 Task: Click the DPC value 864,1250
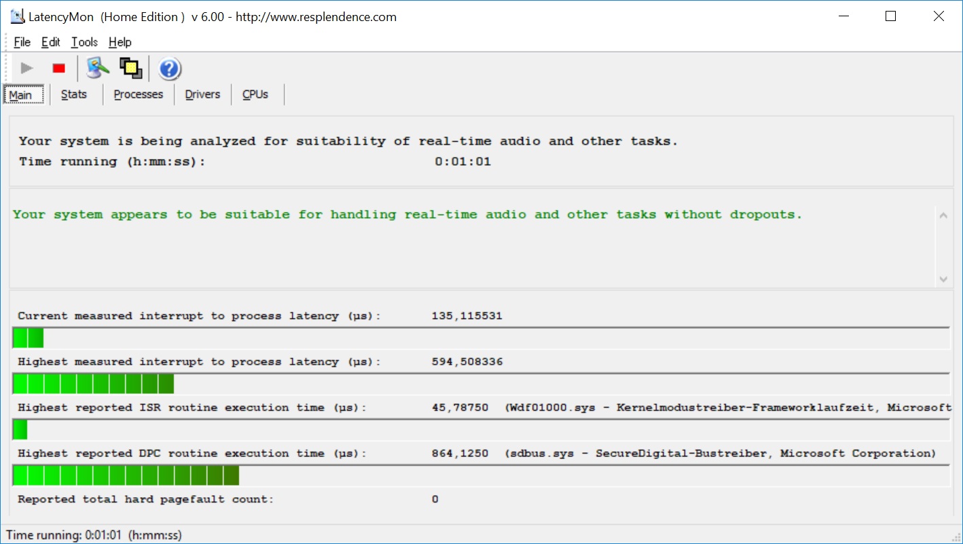(460, 454)
